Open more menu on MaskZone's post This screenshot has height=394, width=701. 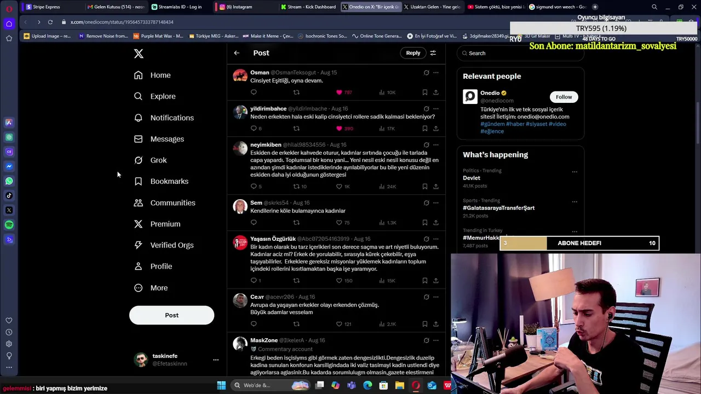click(x=436, y=340)
